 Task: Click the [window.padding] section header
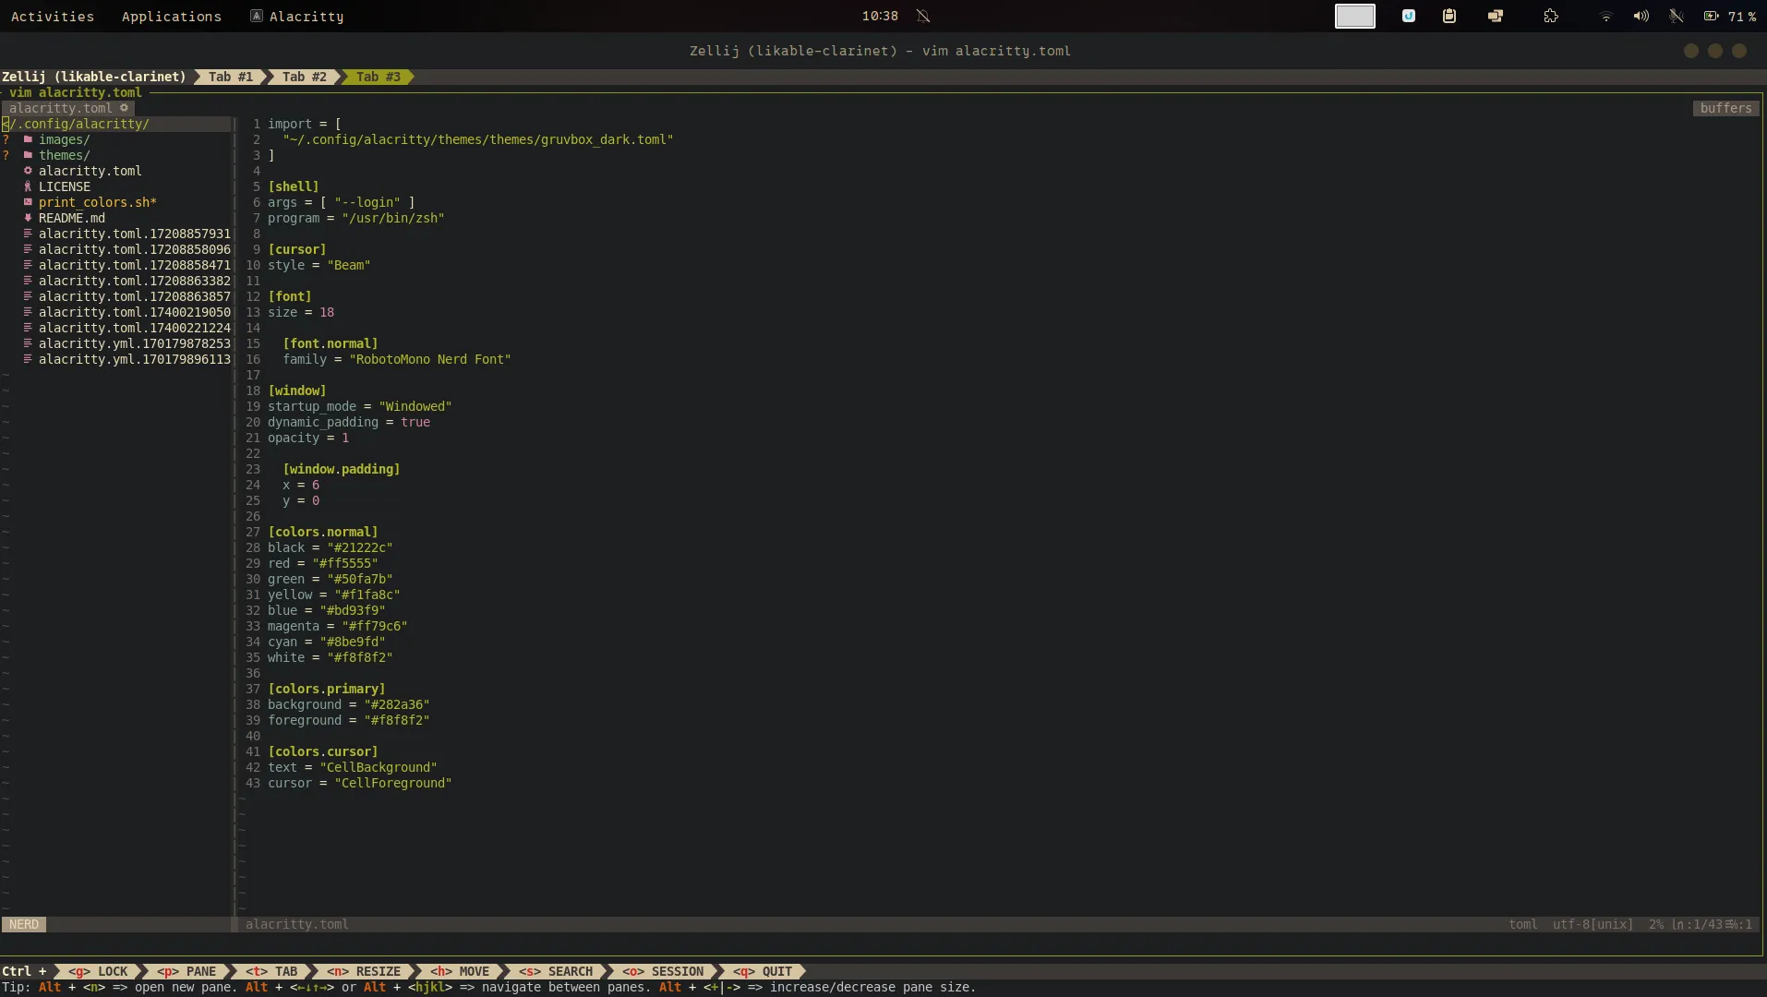[342, 469]
